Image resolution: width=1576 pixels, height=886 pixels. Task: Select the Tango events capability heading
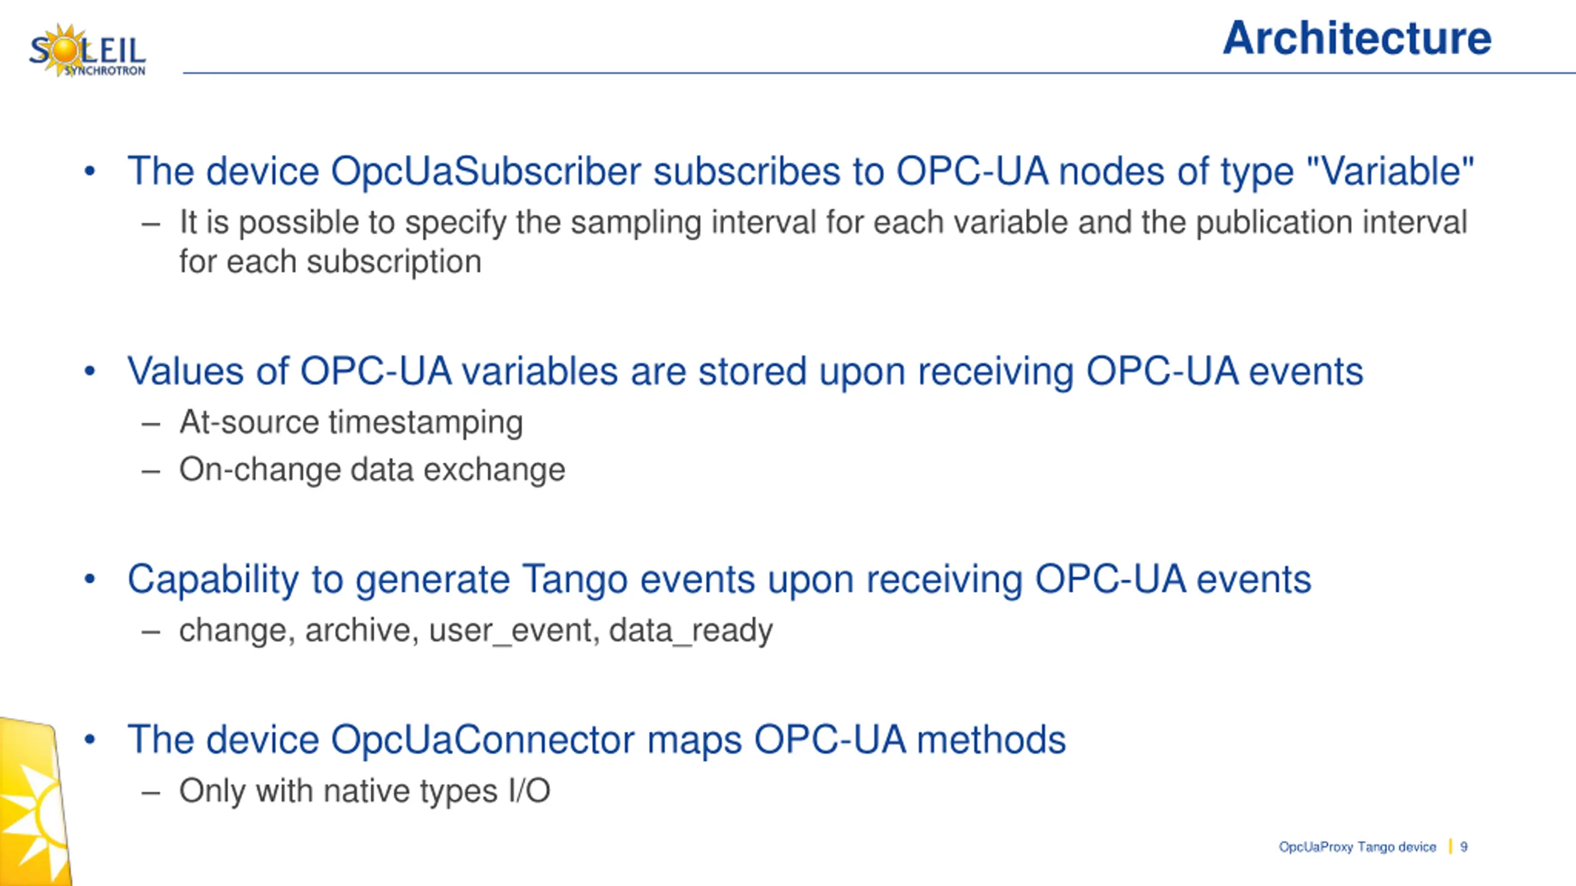(x=719, y=580)
